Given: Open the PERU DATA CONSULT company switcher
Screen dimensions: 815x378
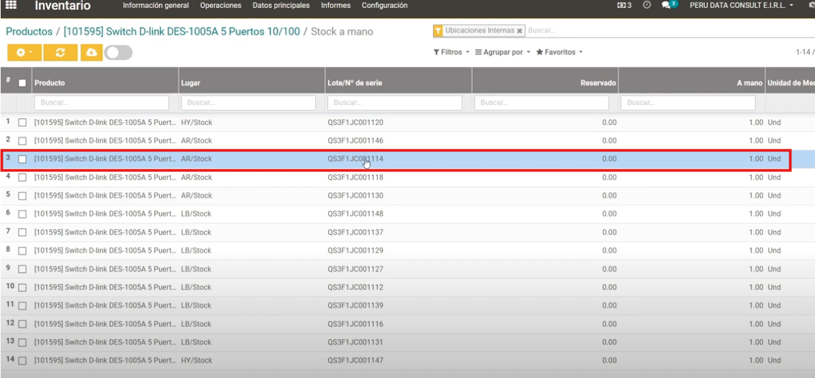Looking at the screenshot, I should (741, 5).
